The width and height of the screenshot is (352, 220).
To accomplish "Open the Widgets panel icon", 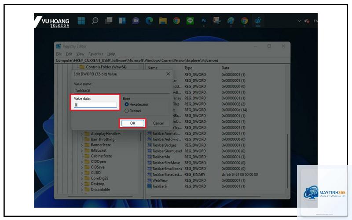I will [122, 21].
